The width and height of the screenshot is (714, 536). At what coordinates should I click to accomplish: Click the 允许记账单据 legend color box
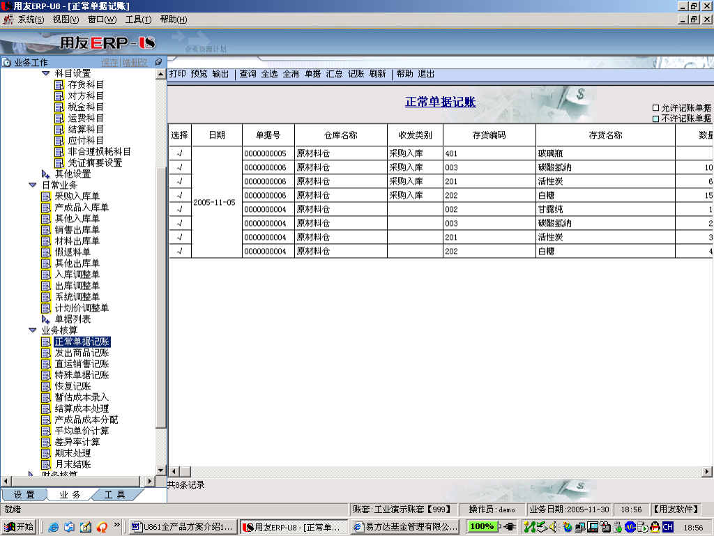click(655, 108)
